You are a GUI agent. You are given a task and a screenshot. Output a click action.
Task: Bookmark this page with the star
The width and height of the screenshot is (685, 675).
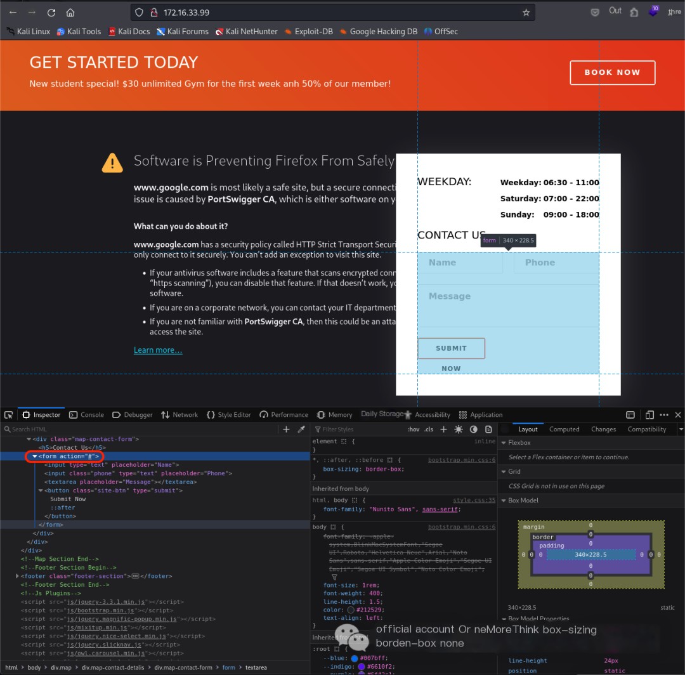point(526,13)
